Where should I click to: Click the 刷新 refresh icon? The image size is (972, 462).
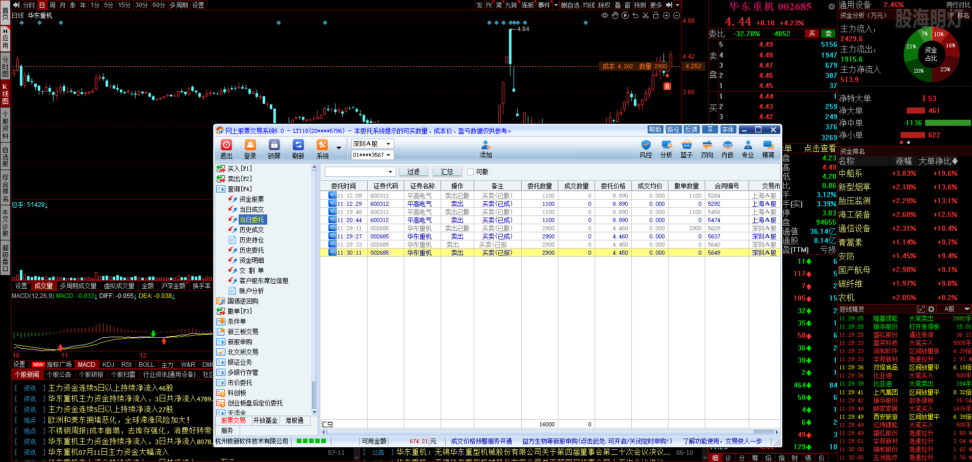[298, 149]
